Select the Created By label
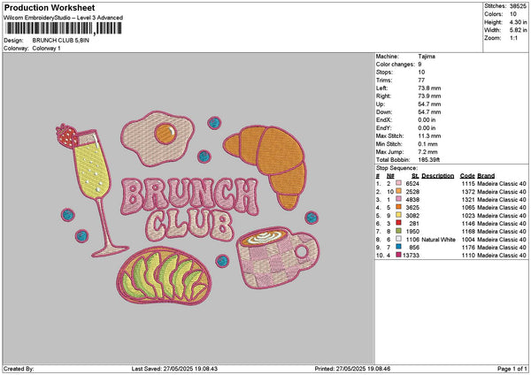This screenshot has width=531, height=375. [x=19, y=369]
